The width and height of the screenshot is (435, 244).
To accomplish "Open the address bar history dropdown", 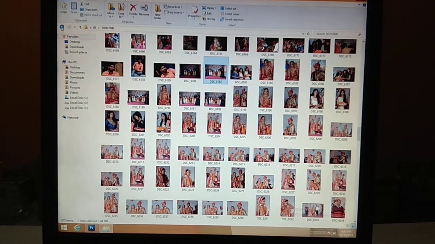I will (303, 34).
